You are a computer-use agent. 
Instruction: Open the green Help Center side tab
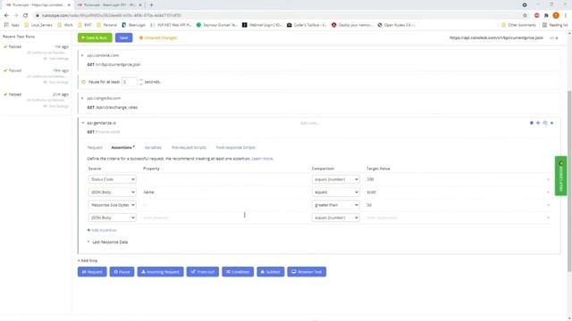coord(560,177)
